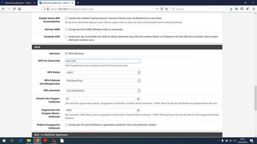Bookmark this page with star icon
This screenshot has height=144, width=257.
(x=167, y=9)
